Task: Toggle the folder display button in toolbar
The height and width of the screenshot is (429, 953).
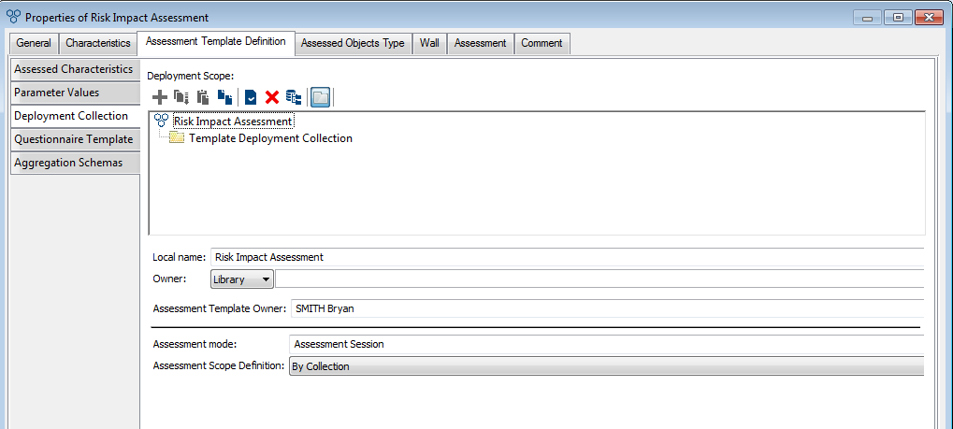Action: (x=320, y=96)
